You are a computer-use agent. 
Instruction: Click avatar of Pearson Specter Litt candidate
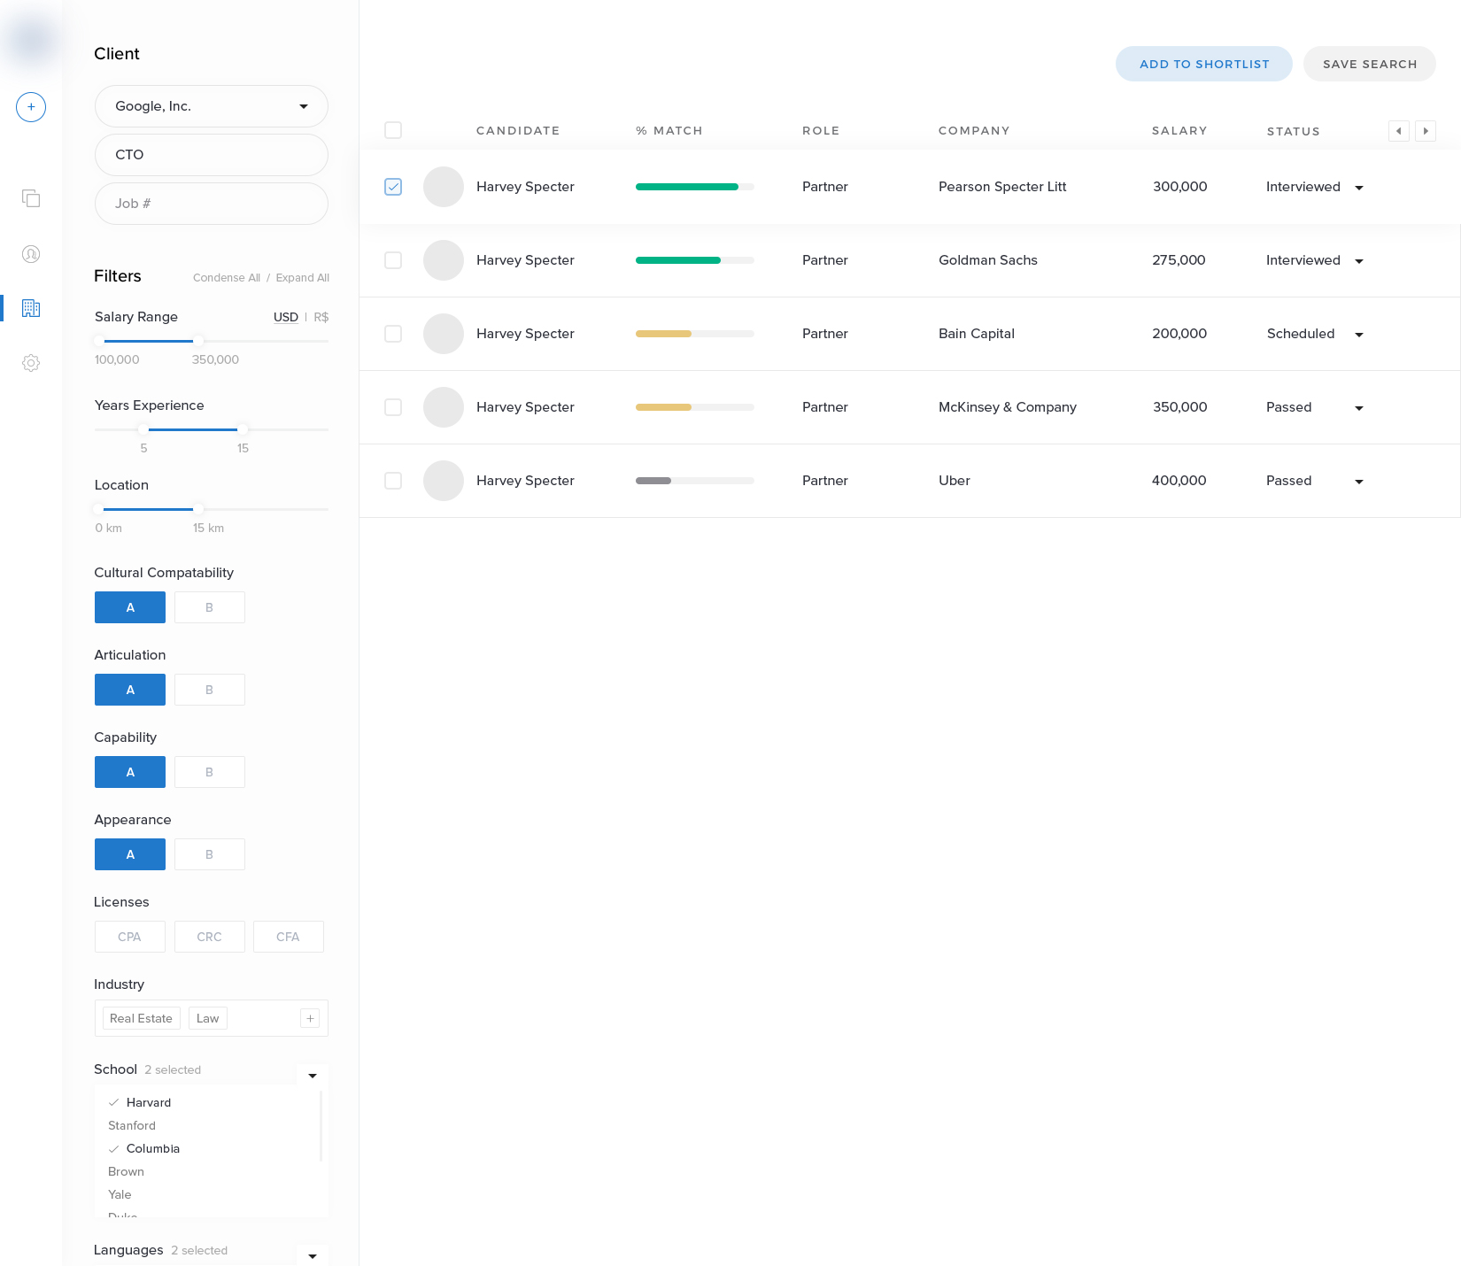click(x=444, y=187)
